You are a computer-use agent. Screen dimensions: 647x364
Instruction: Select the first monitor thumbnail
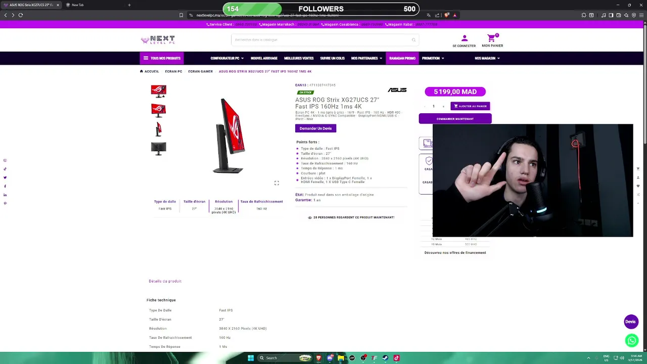point(158,91)
